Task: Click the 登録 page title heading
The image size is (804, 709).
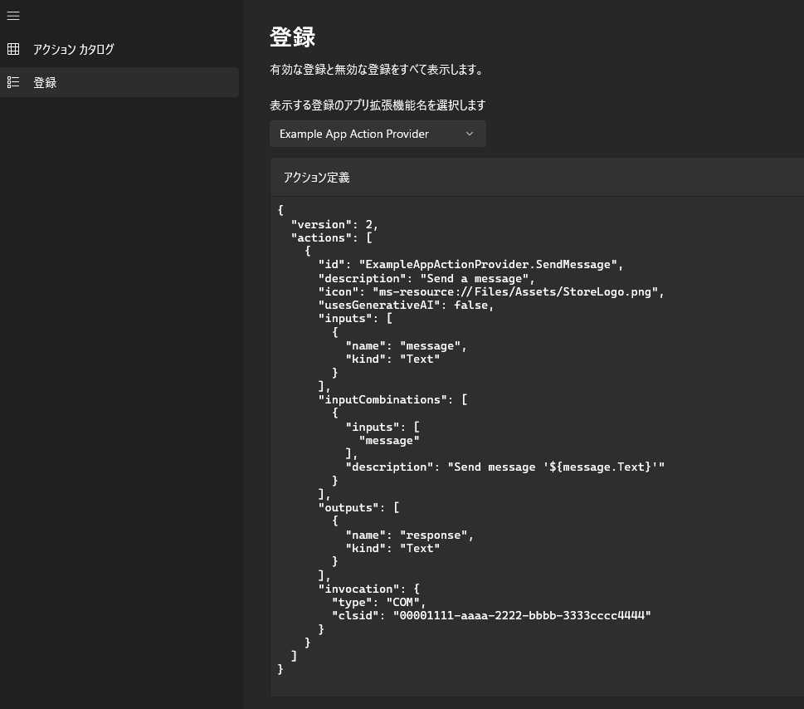Action: pos(292,37)
